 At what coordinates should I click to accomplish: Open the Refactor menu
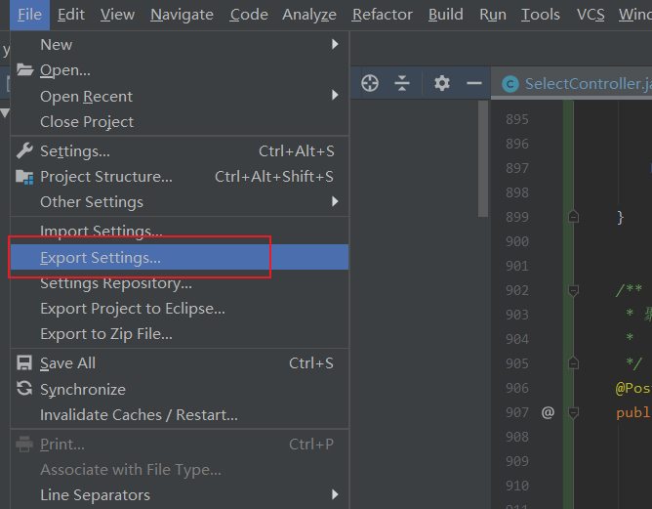[x=382, y=15]
